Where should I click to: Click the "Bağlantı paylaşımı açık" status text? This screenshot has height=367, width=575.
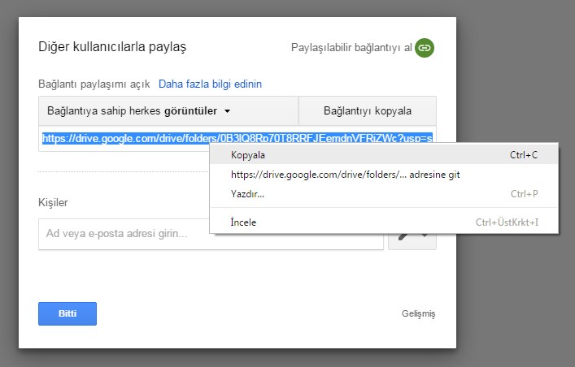point(94,84)
